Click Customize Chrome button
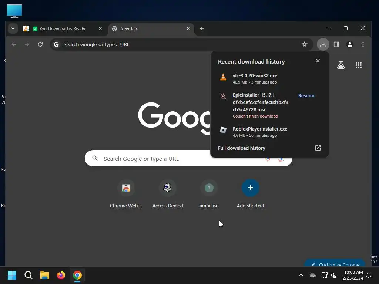Screen dimensions: 379x284 point(335,264)
